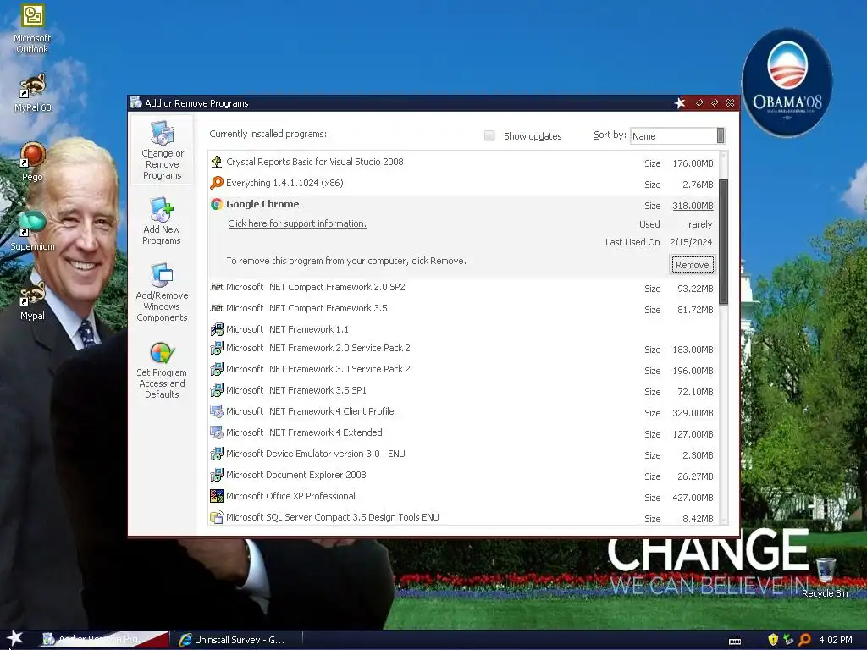Select Everything 1.4.1.1024 (x86) entry
This screenshot has width=867, height=650.
tap(463, 183)
